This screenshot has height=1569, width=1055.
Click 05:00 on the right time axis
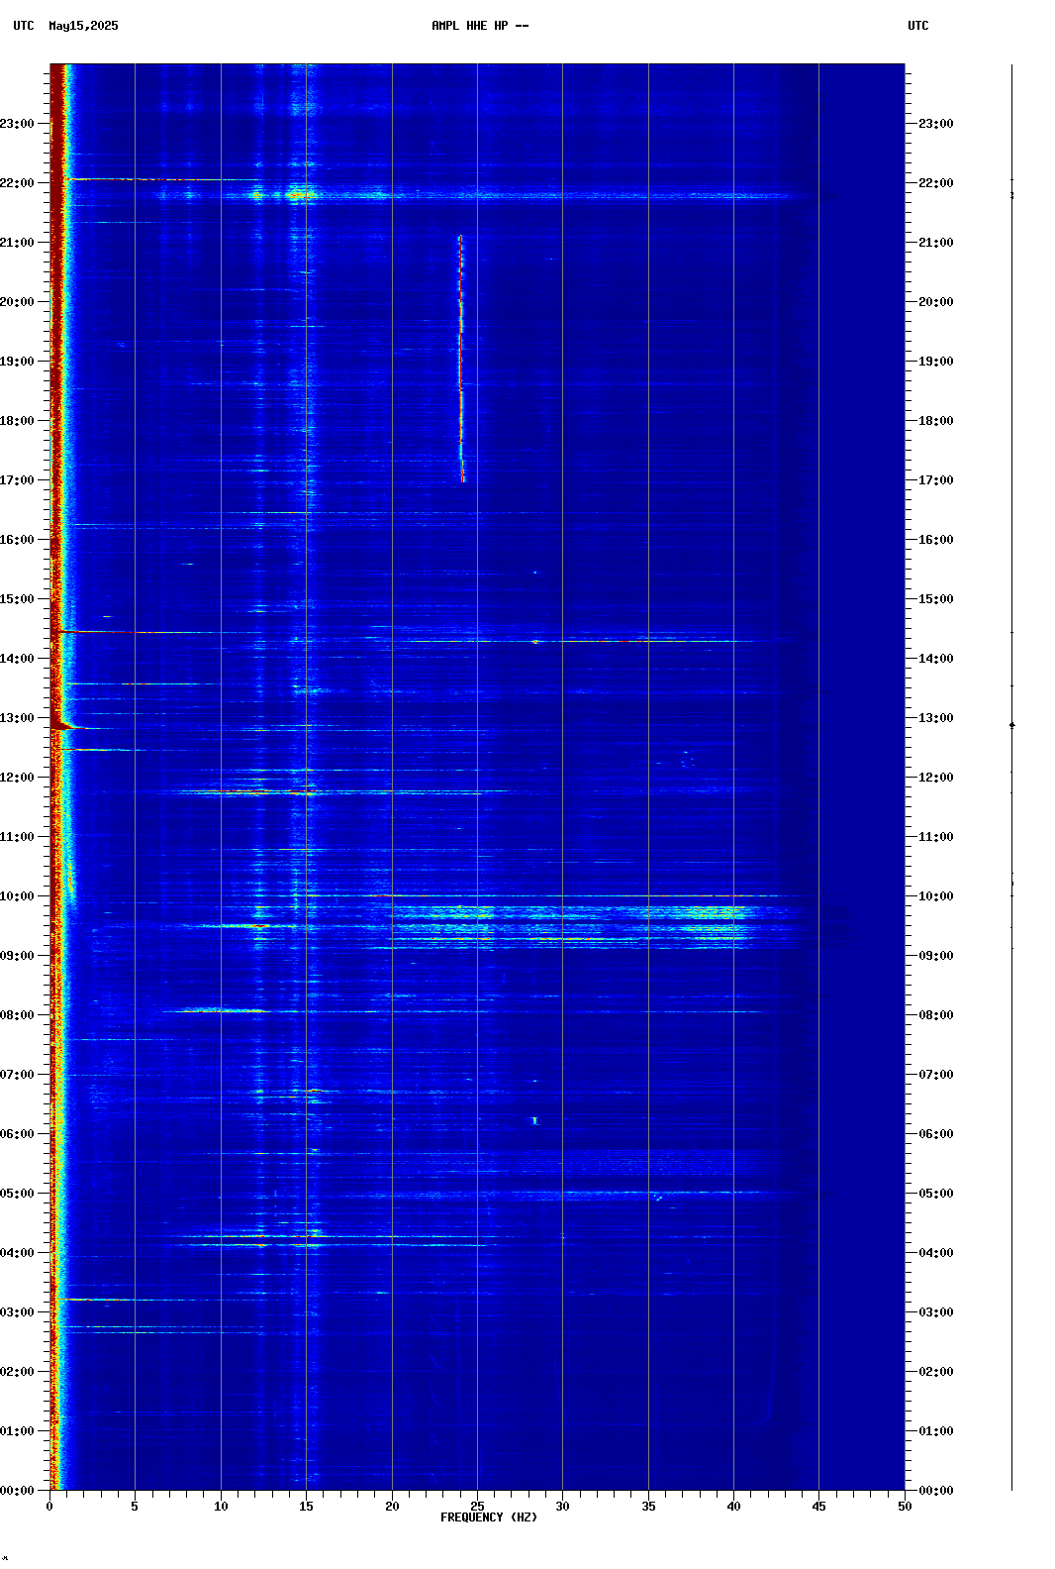(x=936, y=1194)
